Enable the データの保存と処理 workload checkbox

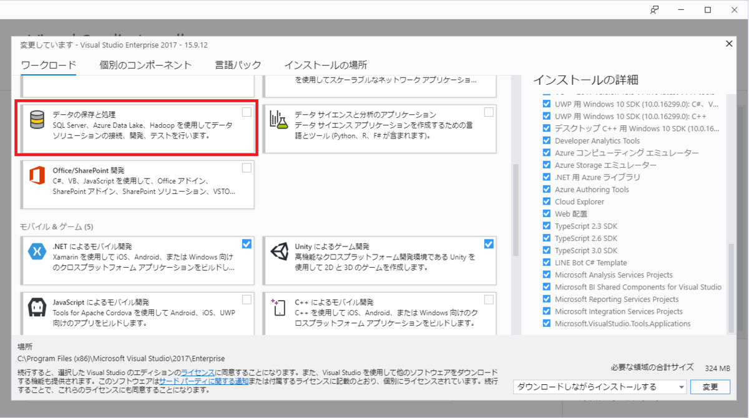(247, 112)
